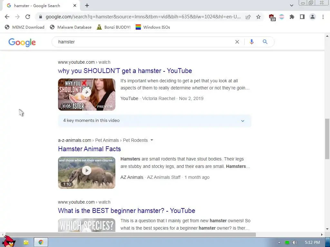Image resolution: width=330 pixels, height=247 pixels.
Task: Share this page via the share icon
Action: click(x=248, y=17)
